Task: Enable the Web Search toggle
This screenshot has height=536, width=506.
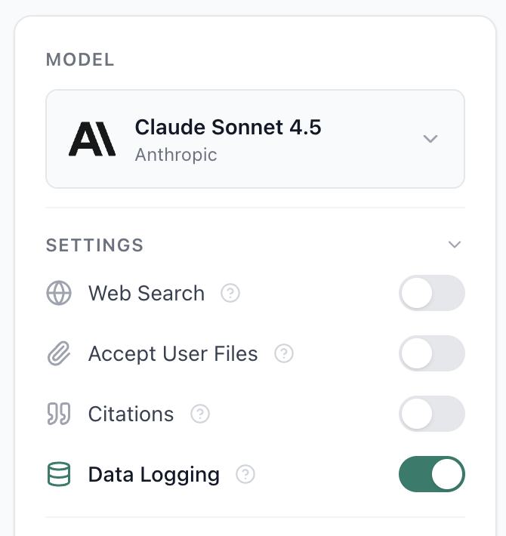Action: 431,293
